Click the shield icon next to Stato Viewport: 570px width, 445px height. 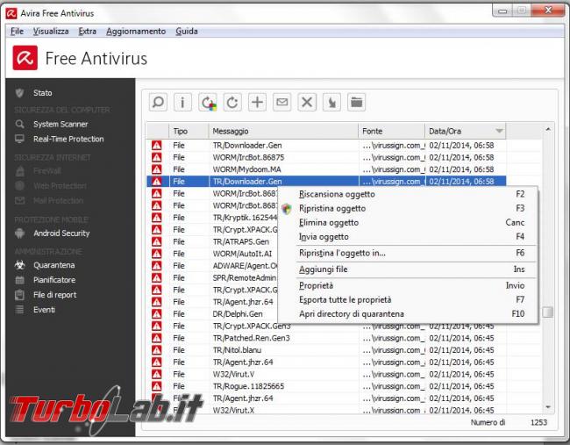(19, 93)
